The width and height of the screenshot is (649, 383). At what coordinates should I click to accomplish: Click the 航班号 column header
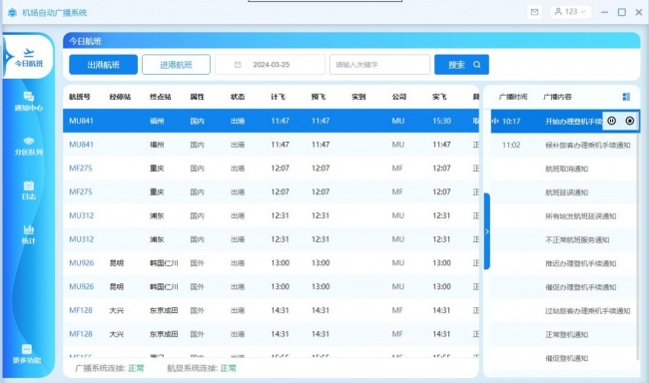point(80,97)
